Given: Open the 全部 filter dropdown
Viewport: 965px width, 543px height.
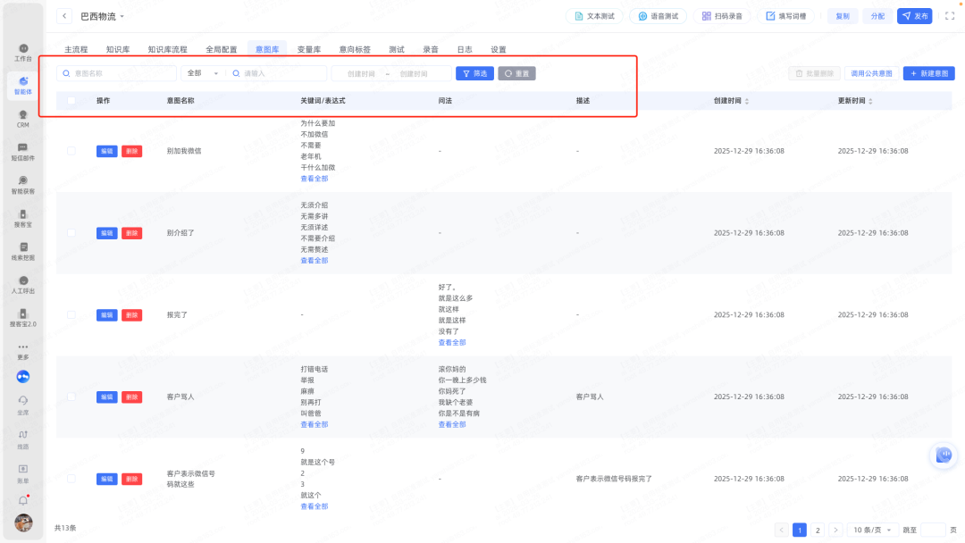Looking at the screenshot, I should pyautogui.click(x=203, y=73).
